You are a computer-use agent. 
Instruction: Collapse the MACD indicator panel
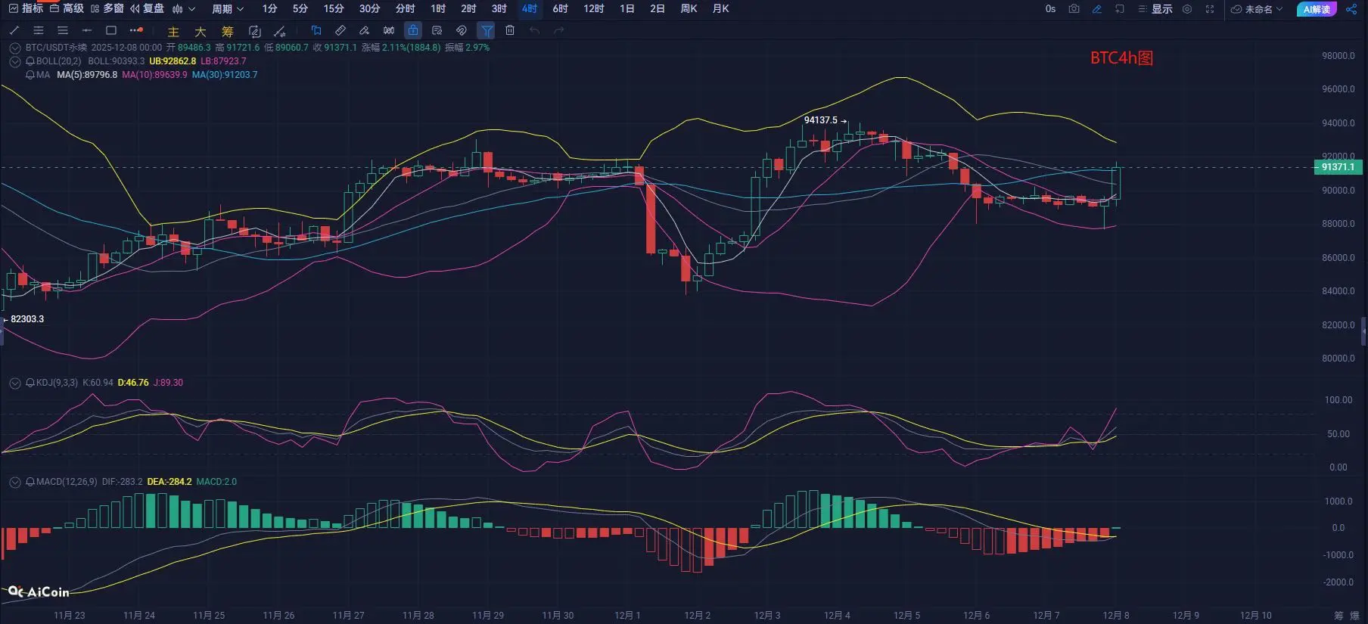(15, 482)
